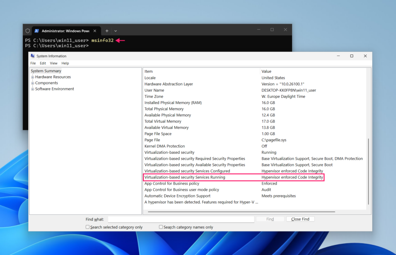Click the System Information app icon in title bar
Viewport: 396px width, 255px height.
click(x=32, y=56)
